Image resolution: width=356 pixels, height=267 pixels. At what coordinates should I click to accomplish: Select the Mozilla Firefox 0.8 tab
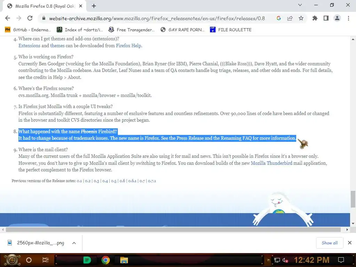(x=44, y=6)
